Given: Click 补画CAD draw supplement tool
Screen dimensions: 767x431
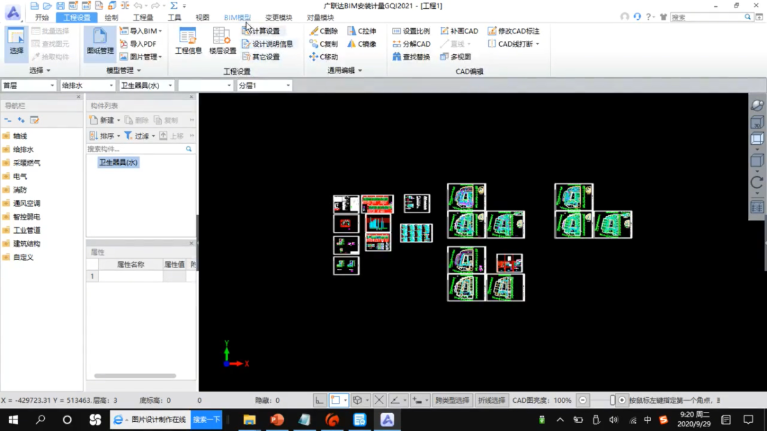Looking at the screenshot, I should (x=459, y=31).
